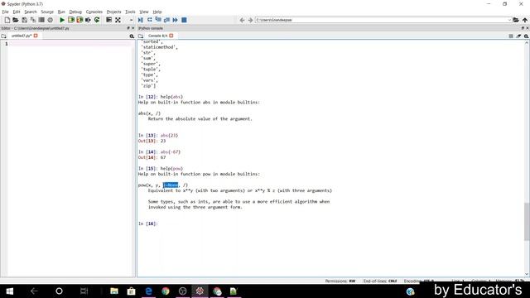Image resolution: width=530 pixels, height=298 pixels.
Task: Go back to the previous cursor position
Action: (x=242, y=20)
